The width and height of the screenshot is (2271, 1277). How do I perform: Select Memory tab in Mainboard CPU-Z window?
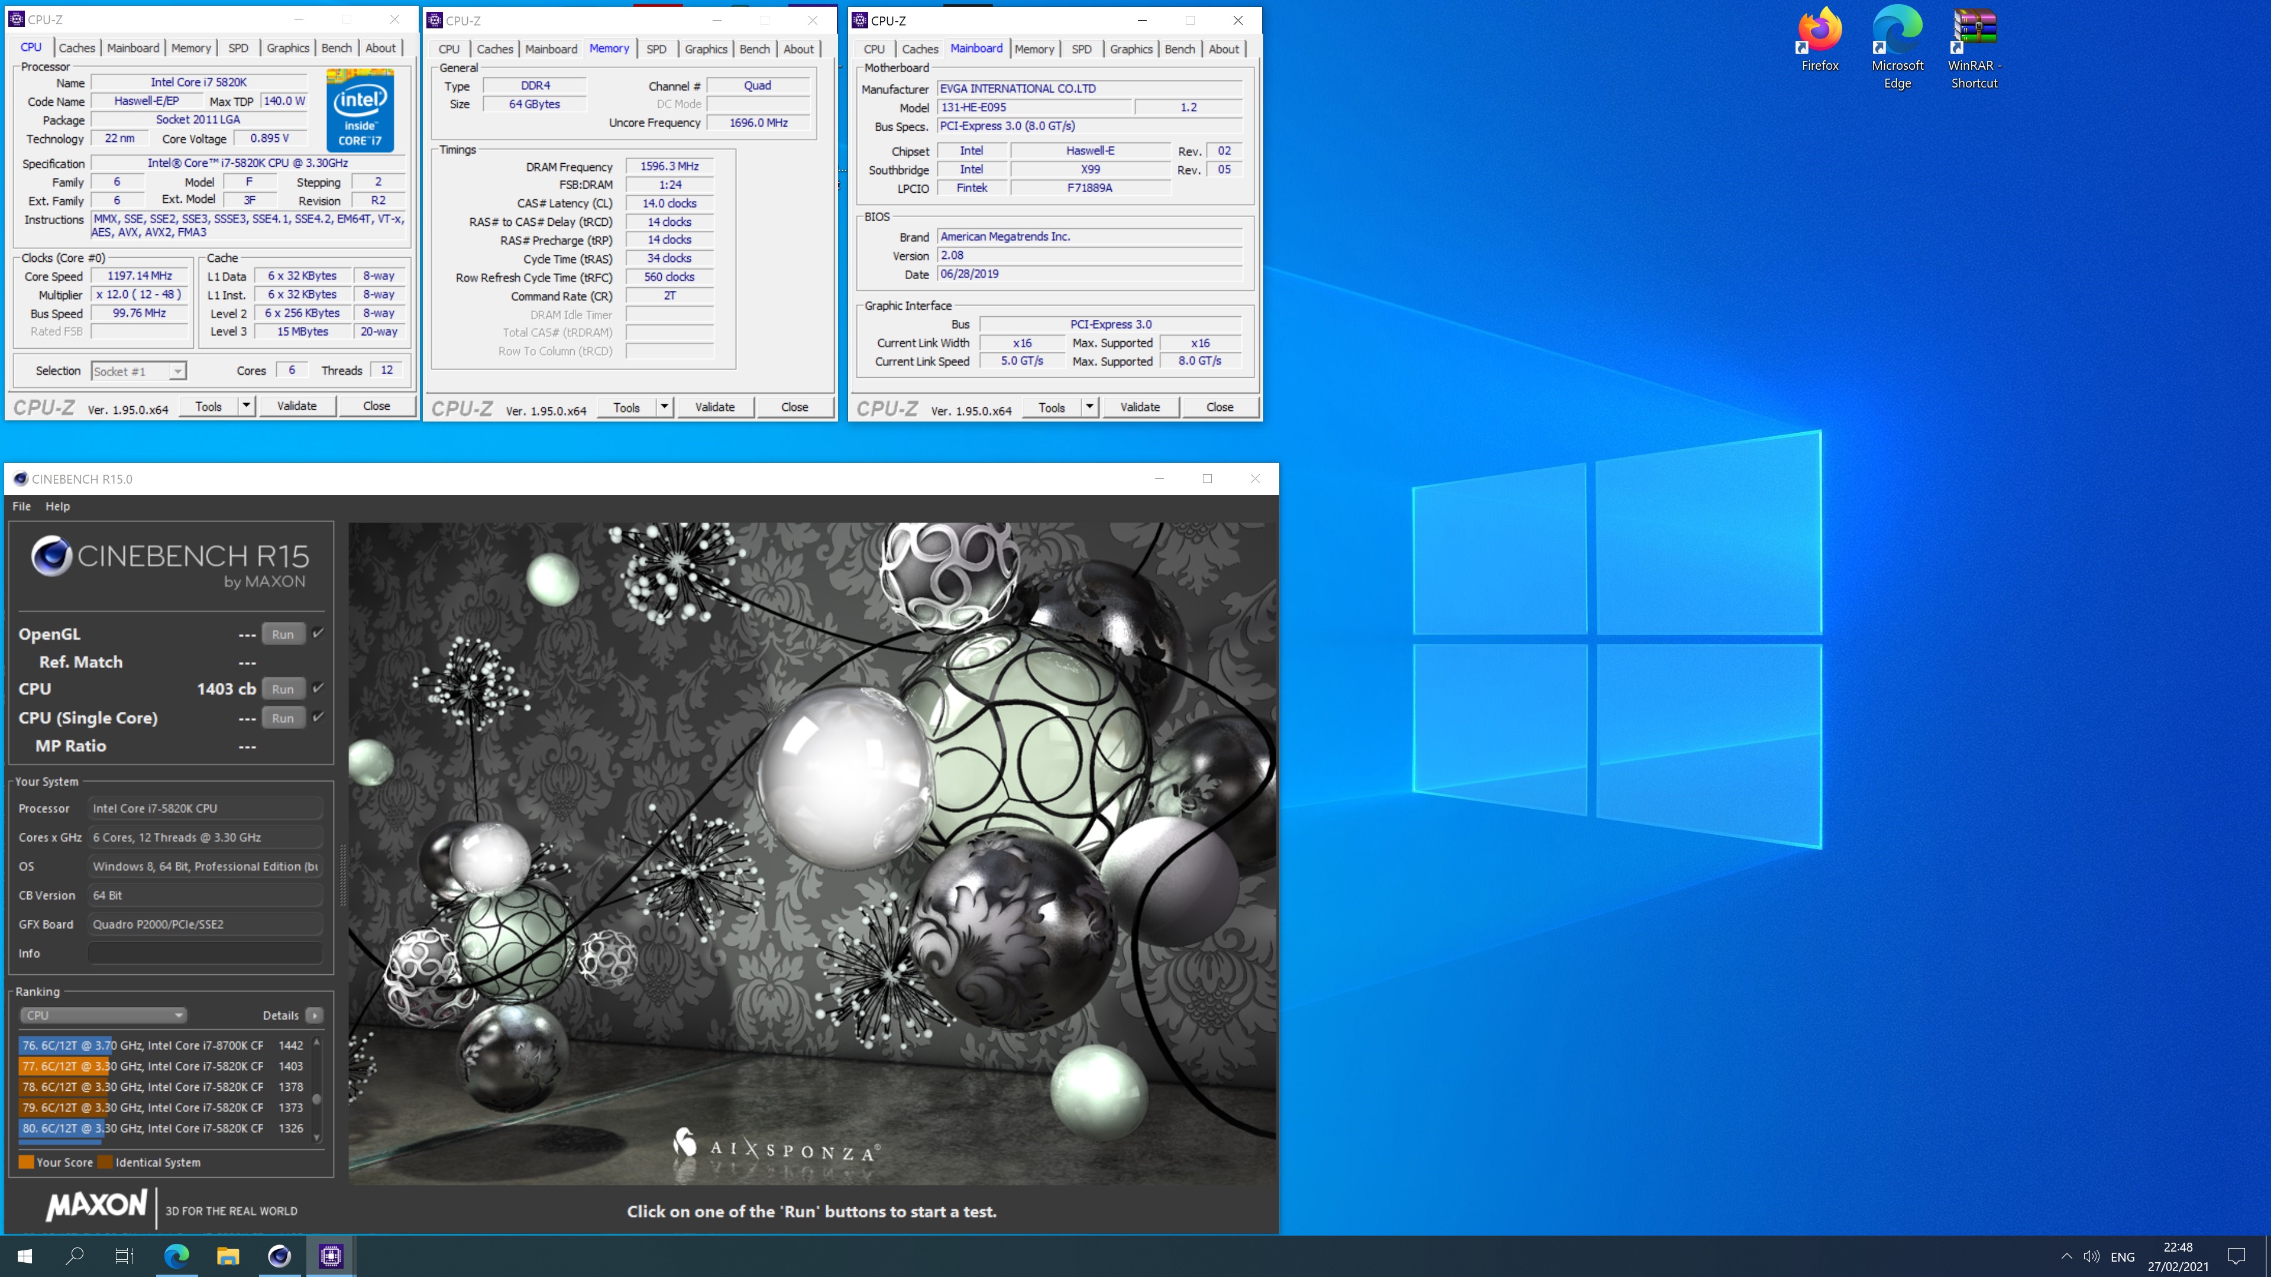pyautogui.click(x=1034, y=48)
